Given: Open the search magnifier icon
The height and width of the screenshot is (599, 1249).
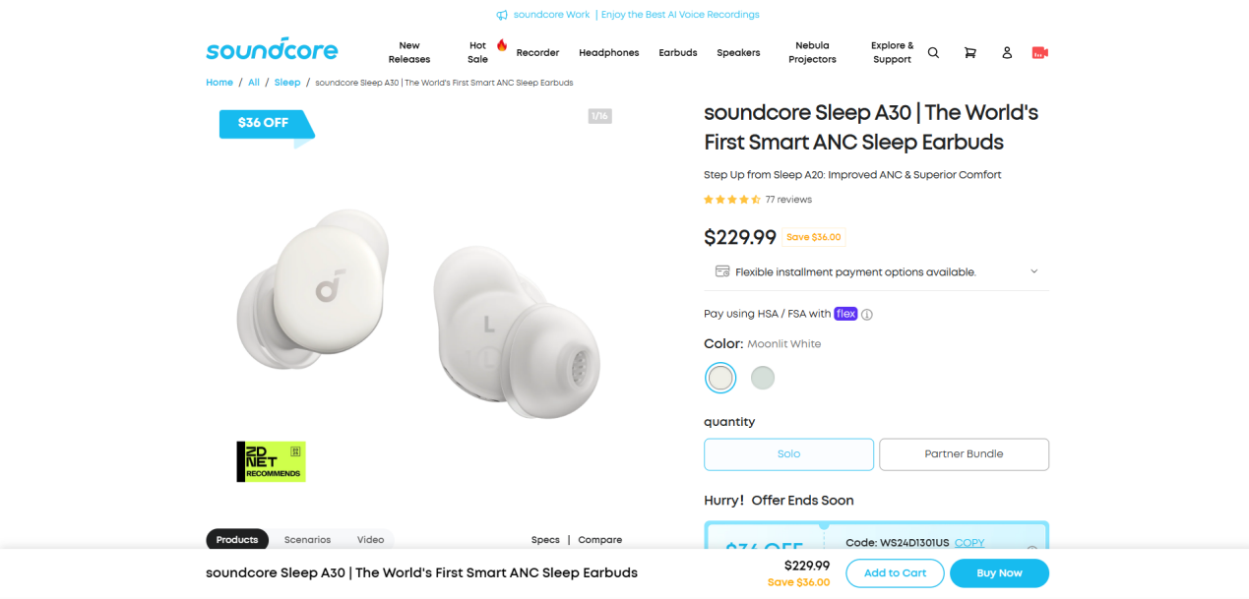Looking at the screenshot, I should click(933, 53).
